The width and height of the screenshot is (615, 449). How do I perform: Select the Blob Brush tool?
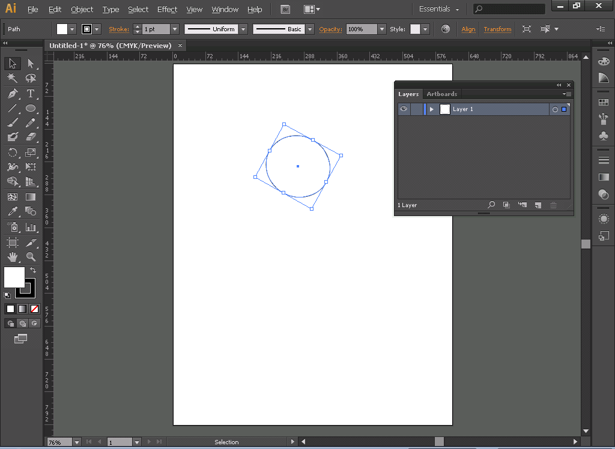13,137
